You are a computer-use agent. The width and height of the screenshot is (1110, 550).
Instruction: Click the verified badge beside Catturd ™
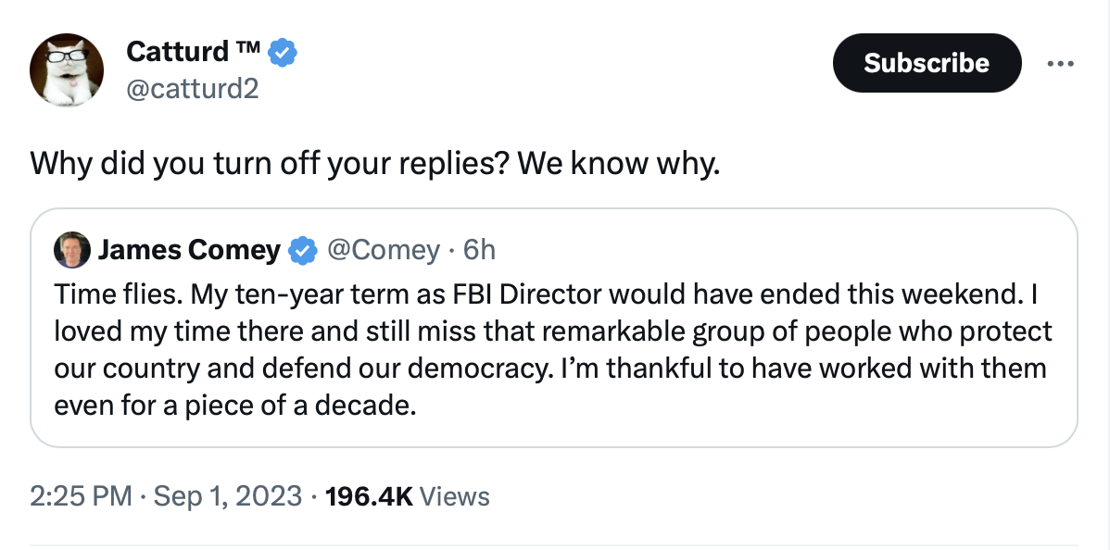click(284, 53)
